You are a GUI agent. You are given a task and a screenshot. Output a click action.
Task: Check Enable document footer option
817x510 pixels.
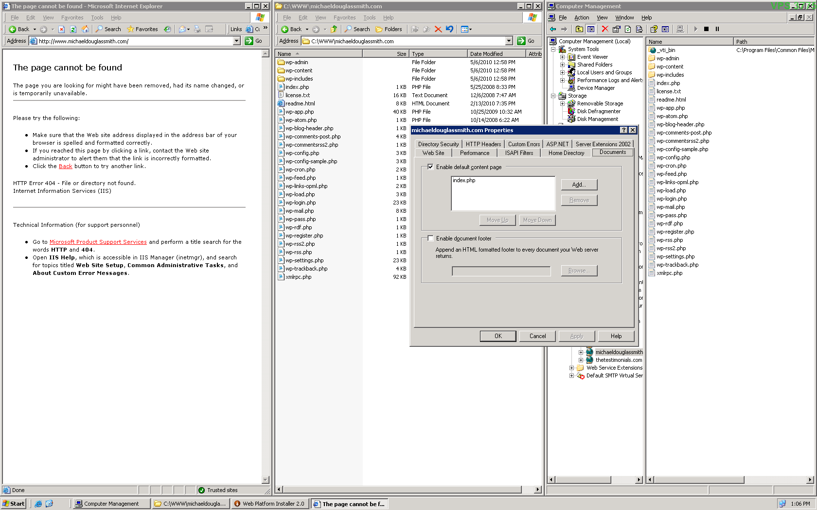[430, 238]
